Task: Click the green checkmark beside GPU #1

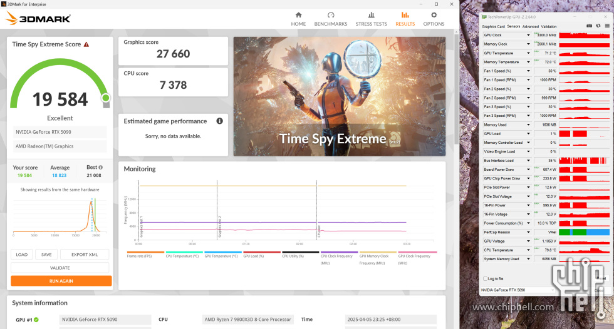Action: click(x=36, y=320)
